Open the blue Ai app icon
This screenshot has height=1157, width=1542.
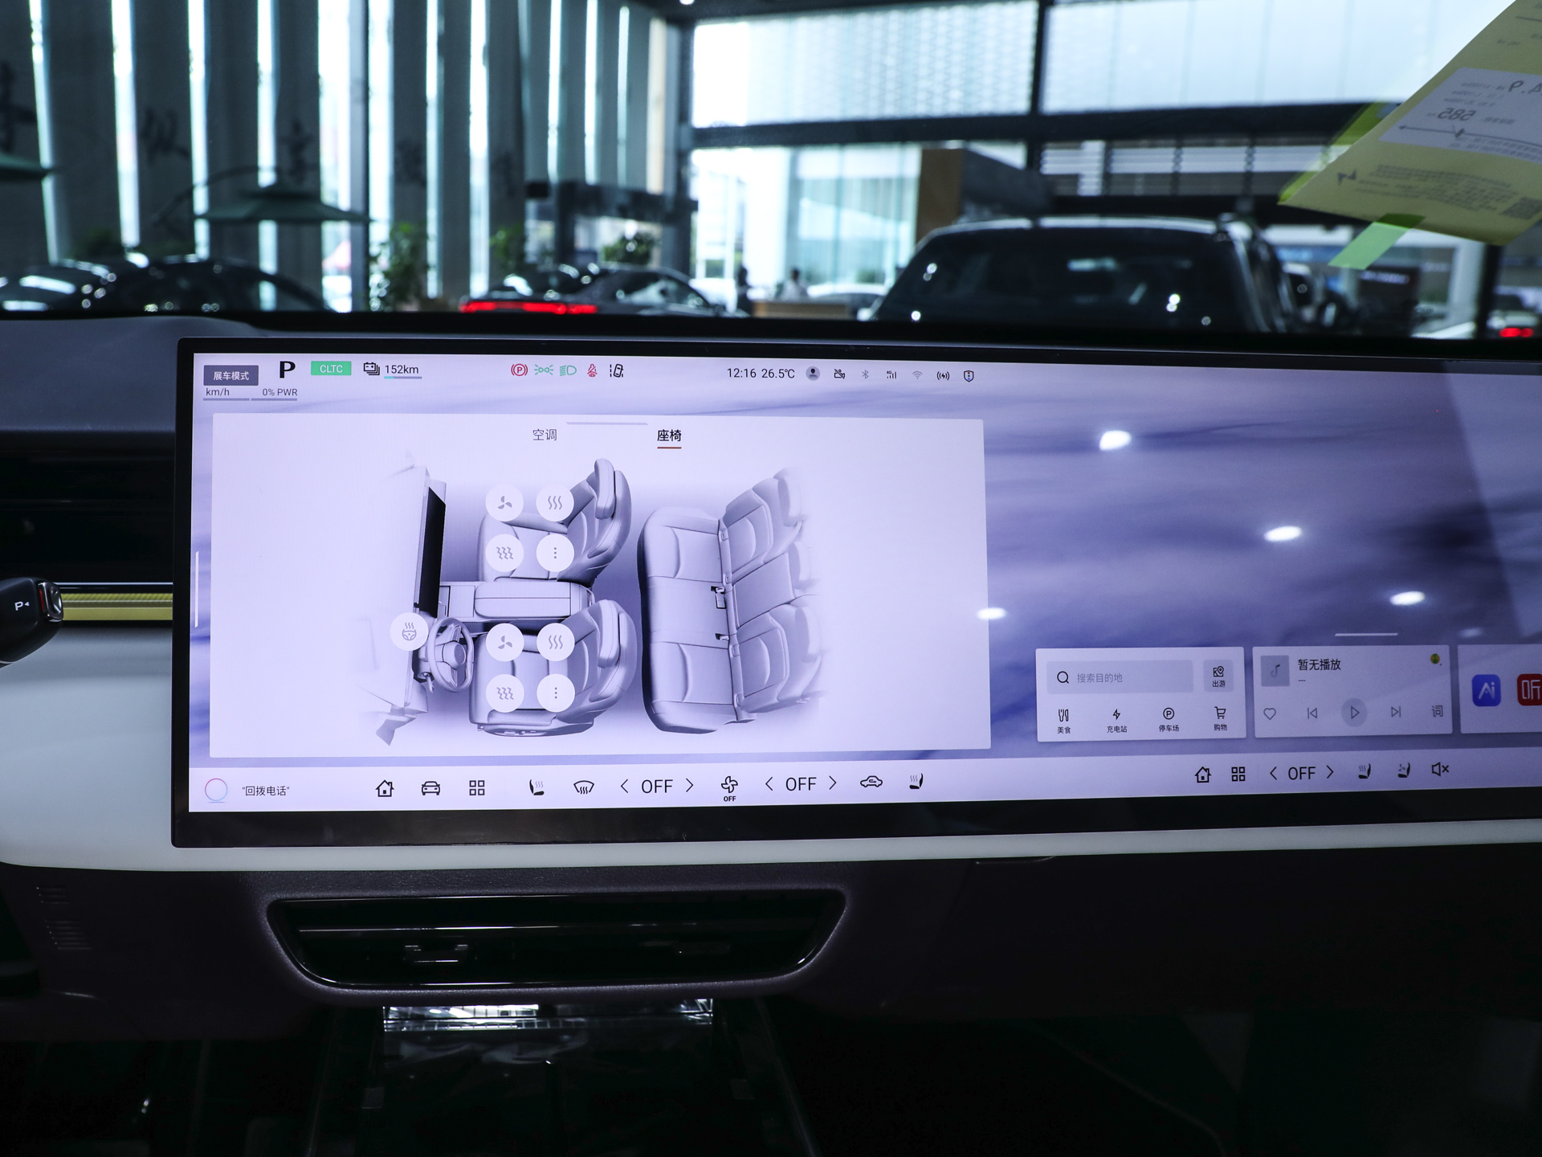click(1487, 690)
